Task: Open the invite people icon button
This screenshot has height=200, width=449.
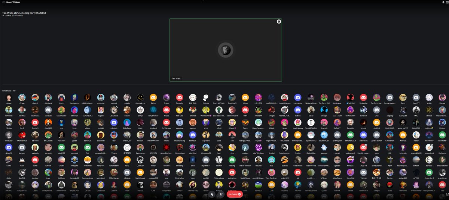Action: coord(221,194)
